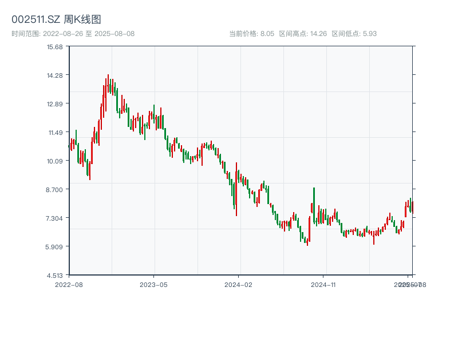Image resolution: width=458 pixels, height=343 pixels.
Task: Click the highest peak candlestick near 14.26
Action: pos(108,83)
